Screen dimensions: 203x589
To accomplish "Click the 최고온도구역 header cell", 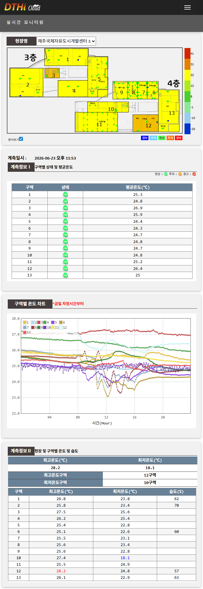I will [55, 475].
